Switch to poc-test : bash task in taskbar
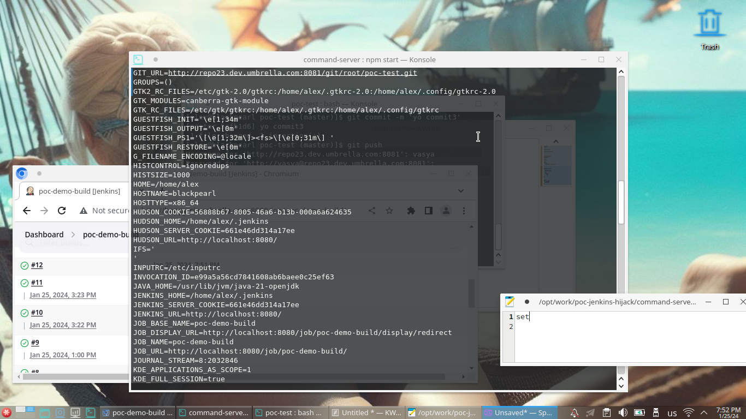The width and height of the screenshot is (746, 419). point(290,412)
